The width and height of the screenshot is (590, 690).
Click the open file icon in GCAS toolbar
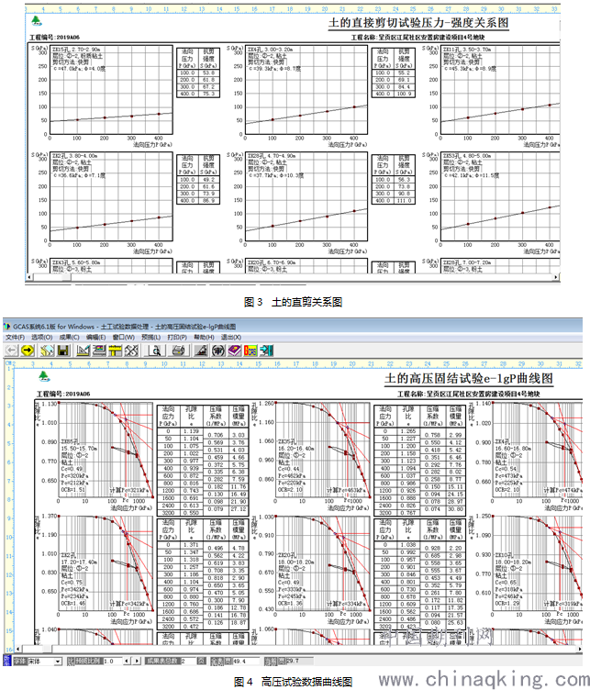[x=47, y=351]
